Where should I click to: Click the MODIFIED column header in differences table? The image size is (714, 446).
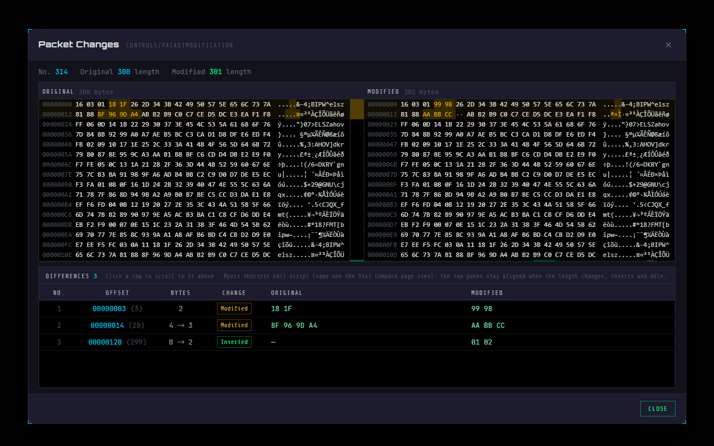click(487, 293)
